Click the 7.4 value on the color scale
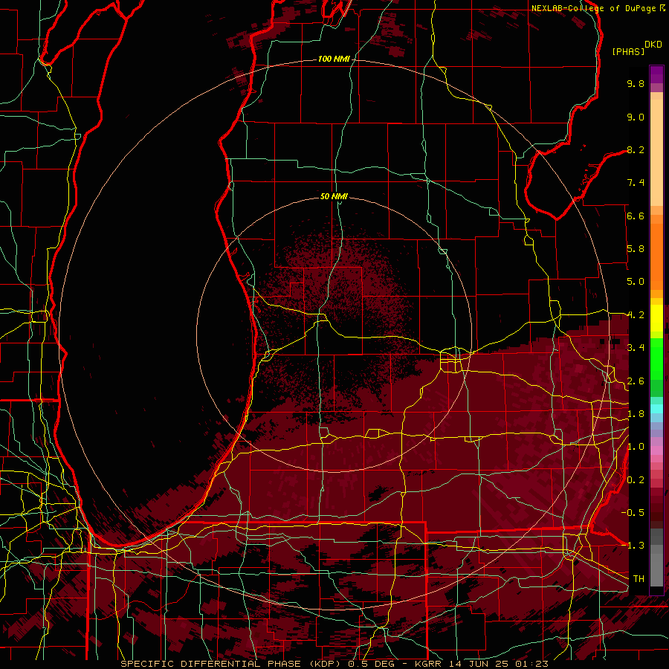This screenshot has height=669, width=669. click(x=636, y=183)
